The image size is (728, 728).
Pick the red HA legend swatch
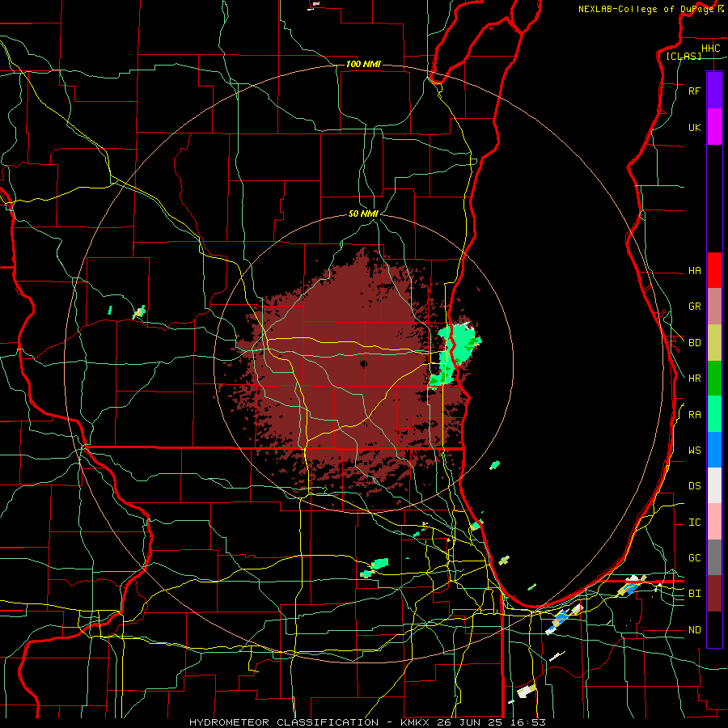point(714,270)
